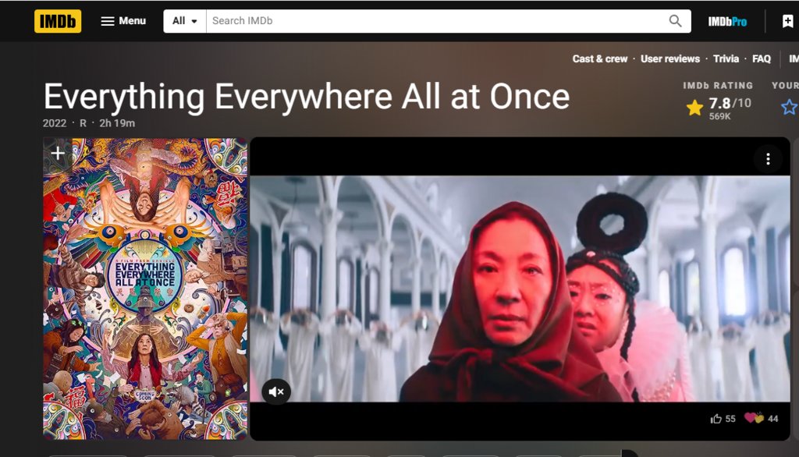
Task: Open the Menu hamburger button
Action: (123, 21)
